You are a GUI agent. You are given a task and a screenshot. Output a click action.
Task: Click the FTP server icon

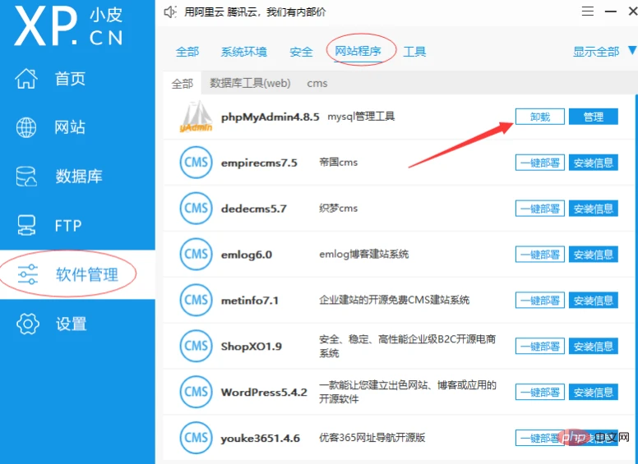(x=26, y=225)
